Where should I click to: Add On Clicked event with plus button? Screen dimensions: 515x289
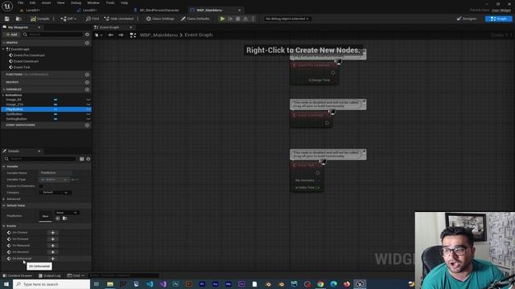click(x=52, y=233)
